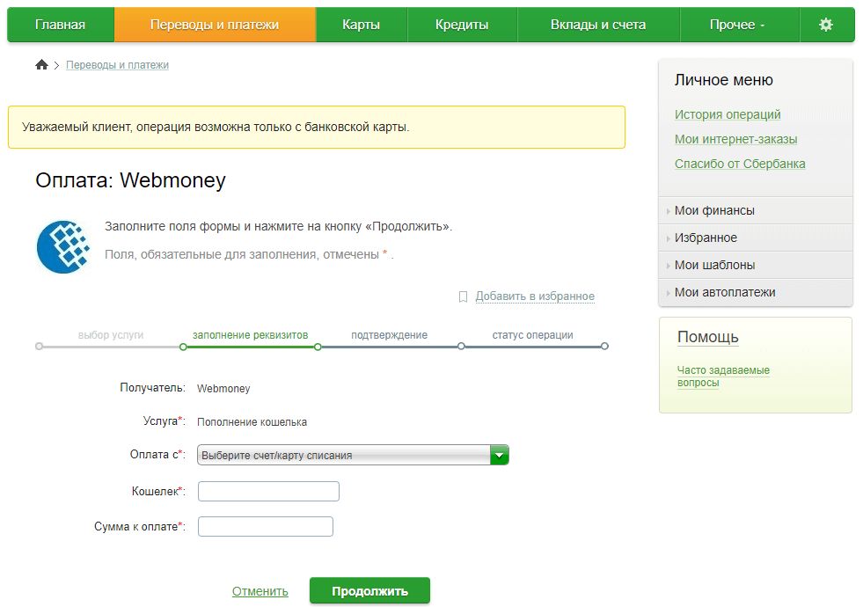Click the Оплата: Webmoney heading
The height and width of the screenshot is (607, 863).
click(130, 180)
